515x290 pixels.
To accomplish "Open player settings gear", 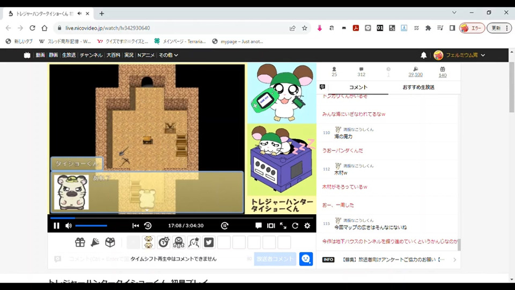I will click(307, 226).
